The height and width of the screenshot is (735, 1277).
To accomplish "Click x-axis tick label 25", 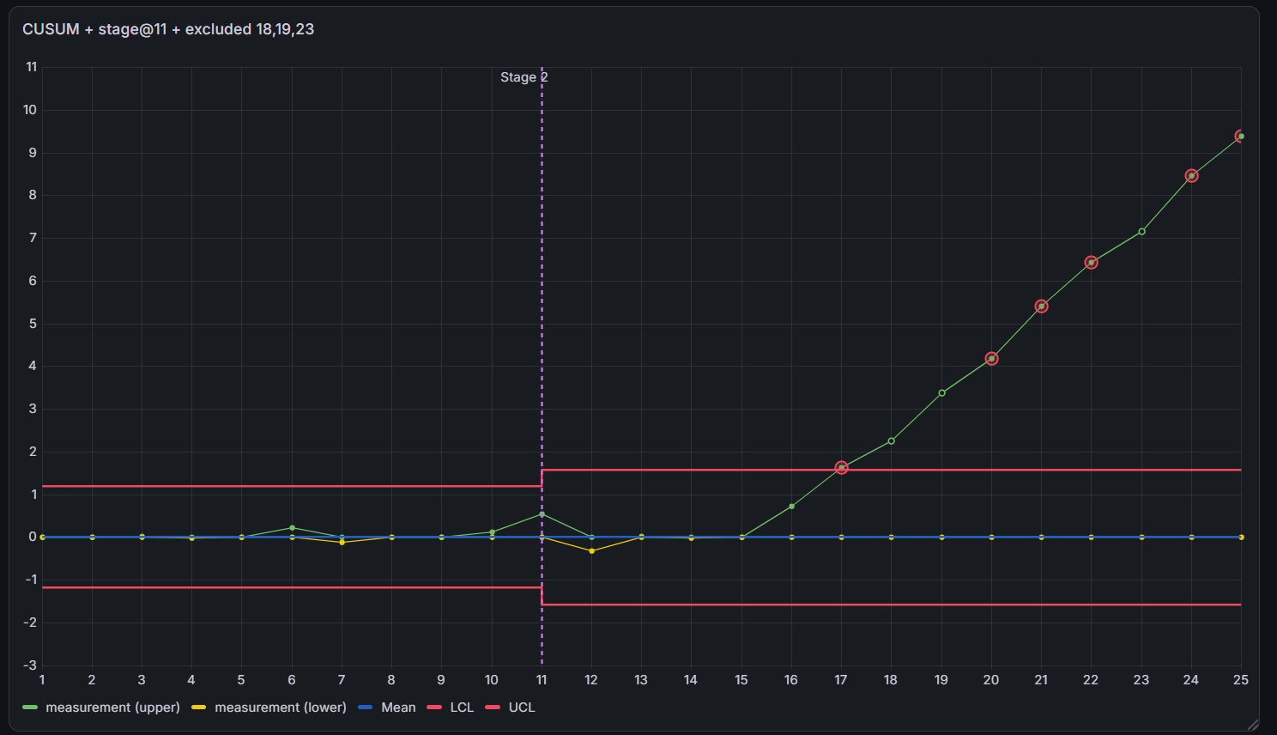I will [1240, 680].
